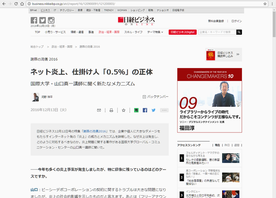
Task: Save article with the green Evernote icon
Action: click(136, 110)
